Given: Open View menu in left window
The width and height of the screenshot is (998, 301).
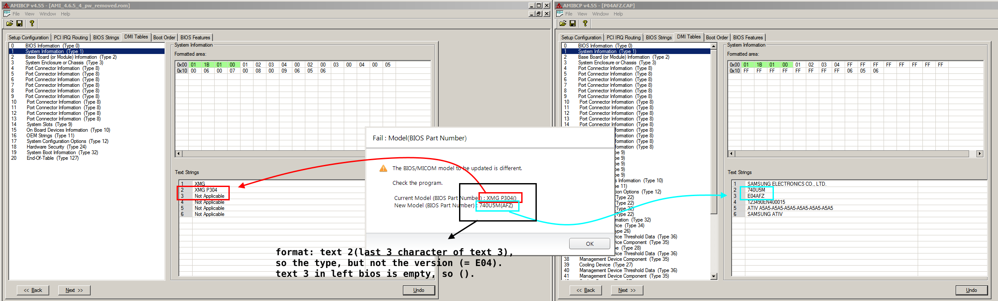Looking at the screenshot, I should pyautogui.click(x=29, y=14).
